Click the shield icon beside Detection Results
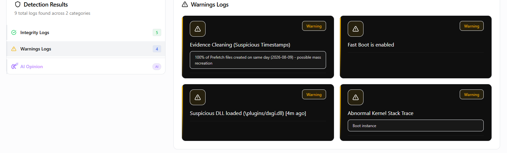 click(18, 5)
